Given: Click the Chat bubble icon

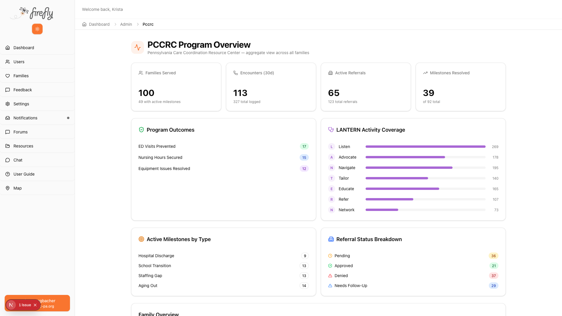Looking at the screenshot, I should coord(8,160).
